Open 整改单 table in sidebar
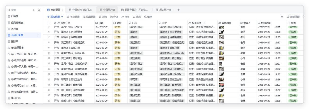Screen dimensions: 309x109 click(x=23, y=42)
